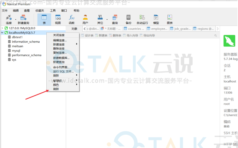Switch to the job_grade... table tab

tap(180, 29)
